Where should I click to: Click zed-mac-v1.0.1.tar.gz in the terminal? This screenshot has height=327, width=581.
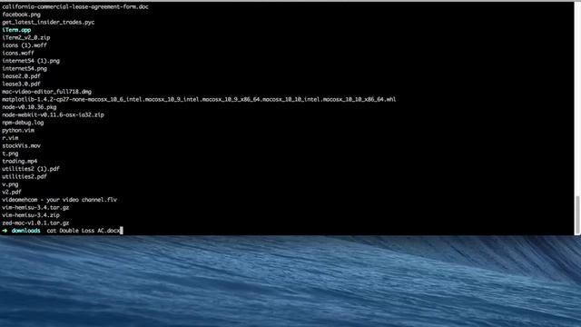(x=35, y=223)
